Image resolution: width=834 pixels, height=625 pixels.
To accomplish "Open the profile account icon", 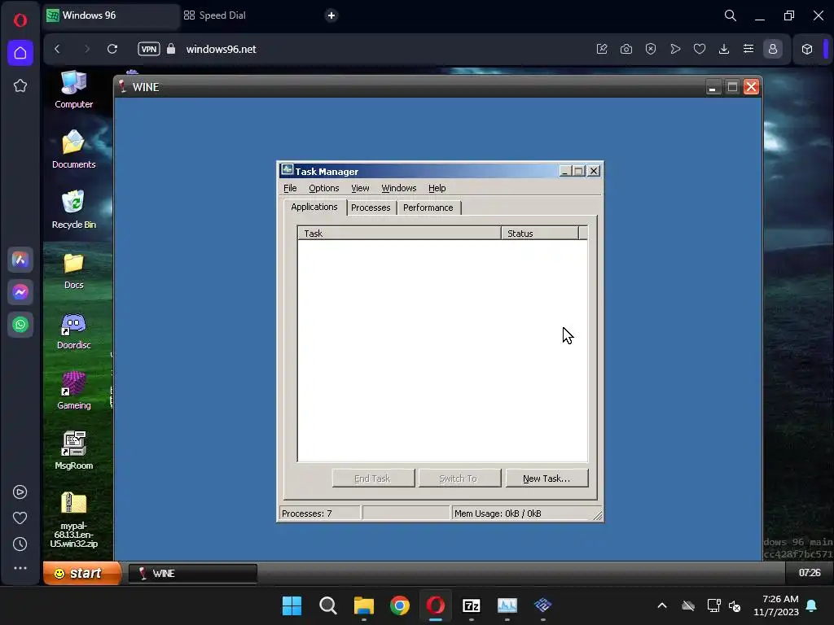I will pos(773,49).
